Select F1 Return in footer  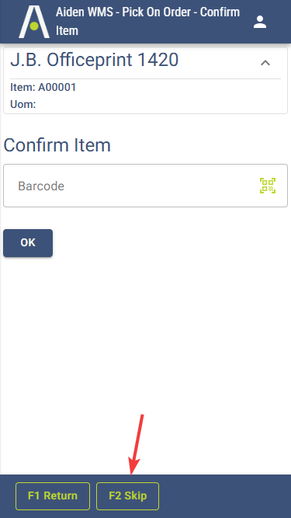click(53, 495)
